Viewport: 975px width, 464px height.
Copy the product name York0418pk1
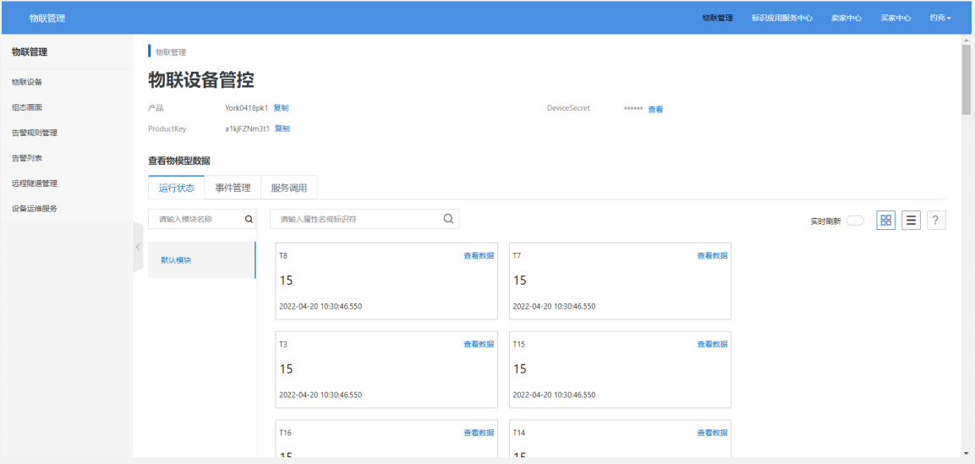[281, 108]
